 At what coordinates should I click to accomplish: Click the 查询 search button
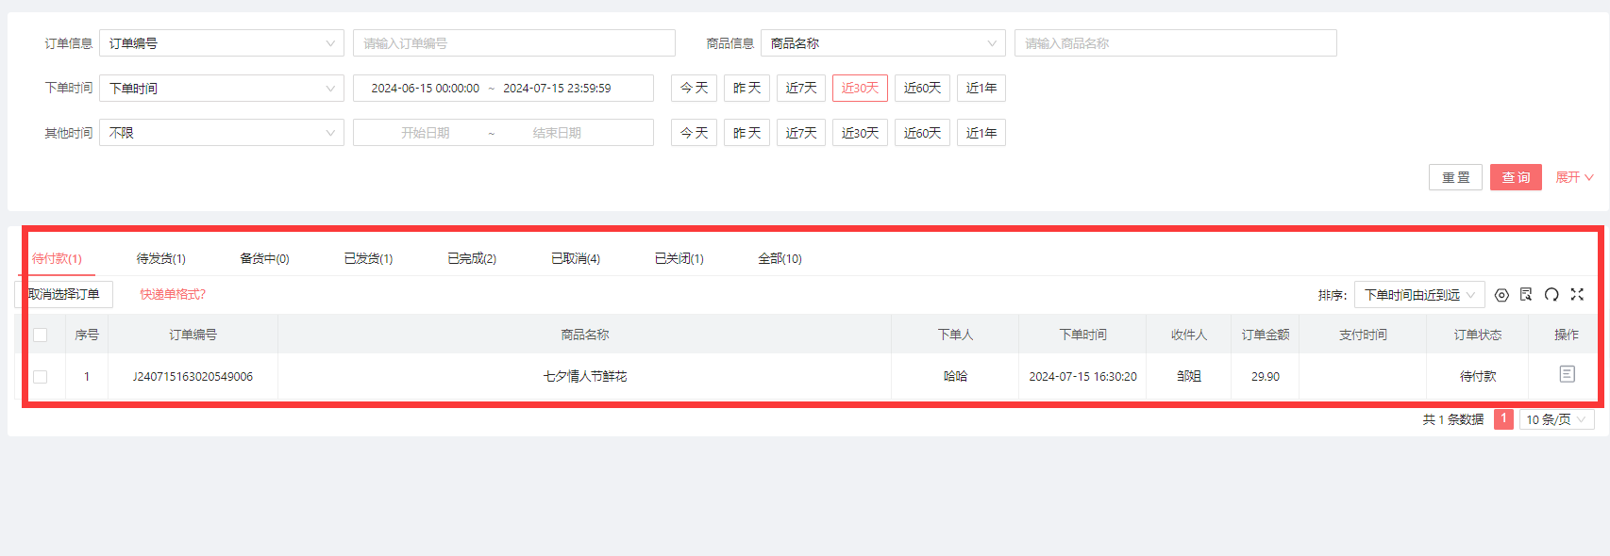[x=1516, y=177]
